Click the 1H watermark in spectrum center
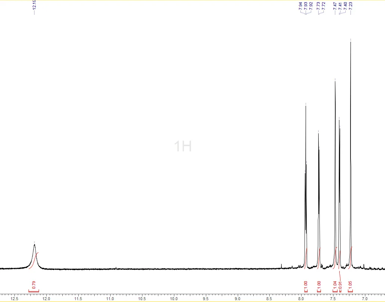The height and width of the screenshot is (302, 385). click(183, 146)
